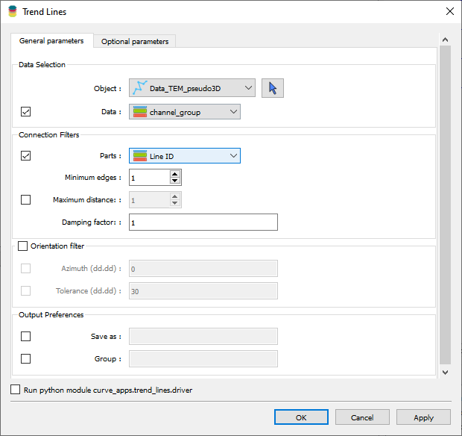Select the General parameters tab
The image size is (462, 436).
51,41
